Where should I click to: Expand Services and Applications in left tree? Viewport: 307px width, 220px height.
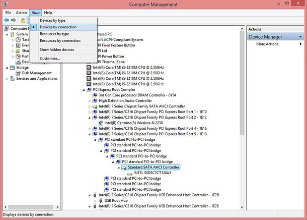coord(7,79)
